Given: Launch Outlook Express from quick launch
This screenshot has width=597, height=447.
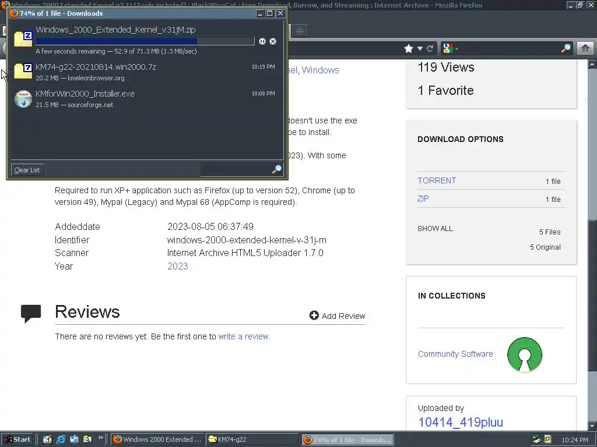Looking at the screenshot, I should pos(74,439).
